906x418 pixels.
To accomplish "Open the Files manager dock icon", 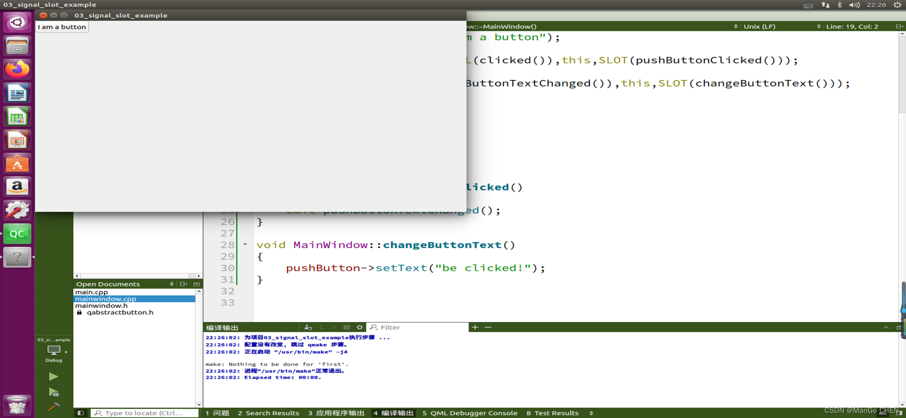I will 17,46.
